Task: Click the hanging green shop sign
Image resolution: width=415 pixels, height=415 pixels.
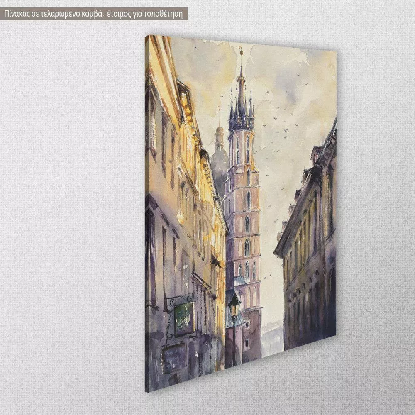Action: pos(183,319)
